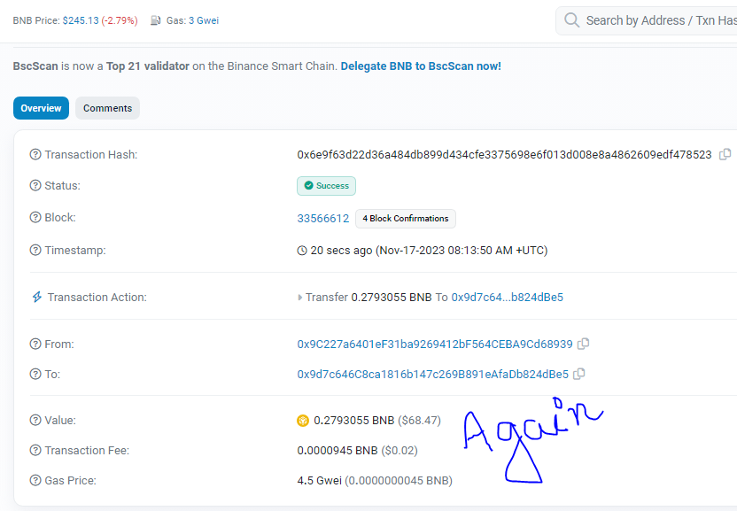Image resolution: width=737 pixels, height=511 pixels.
Task: Click the 4.5 Gwei gas price text
Action: [x=319, y=480]
